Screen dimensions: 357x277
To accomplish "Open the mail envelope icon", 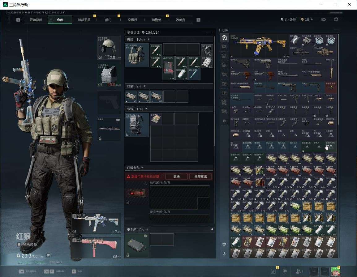I will click(324, 19).
